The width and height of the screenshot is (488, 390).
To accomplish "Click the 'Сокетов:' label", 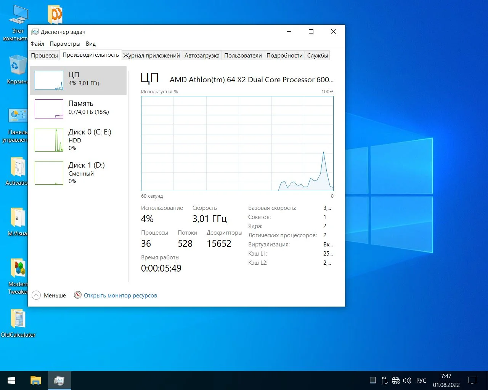I will tap(260, 217).
